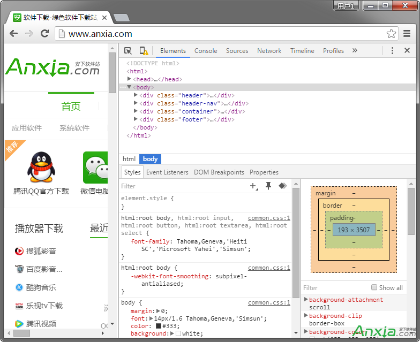Click Tencent QQ penguin icon

point(41,167)
